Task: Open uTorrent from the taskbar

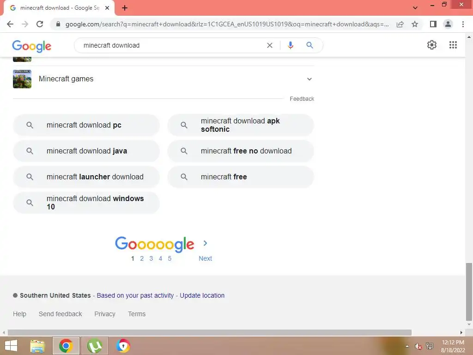Action: coord(94,346)
